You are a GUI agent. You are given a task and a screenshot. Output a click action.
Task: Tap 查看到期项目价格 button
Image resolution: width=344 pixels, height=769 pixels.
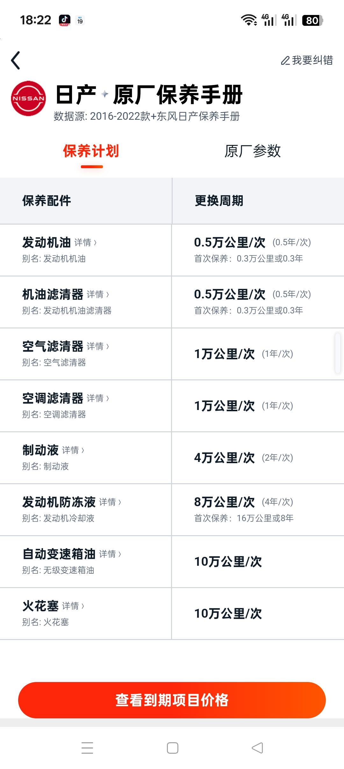pos(172,700)
